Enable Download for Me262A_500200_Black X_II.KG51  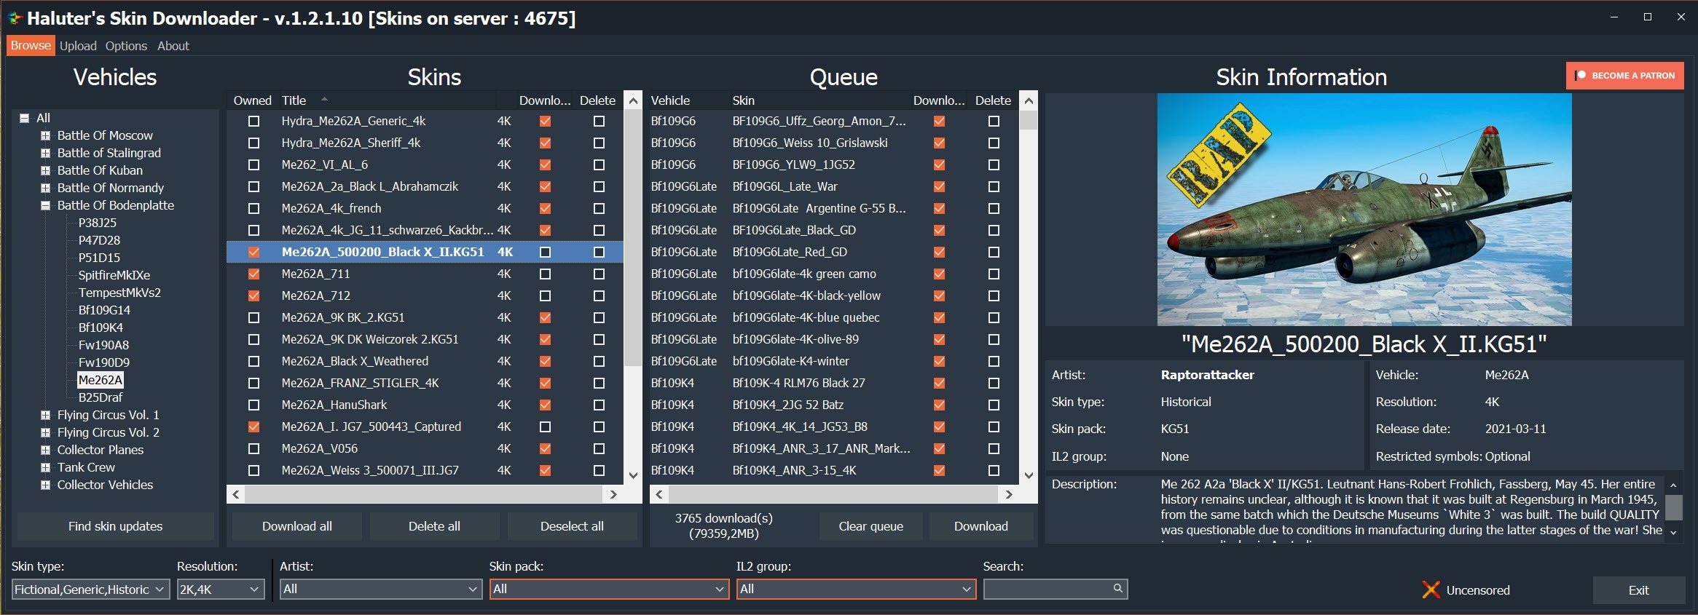(x=545, y=252)
